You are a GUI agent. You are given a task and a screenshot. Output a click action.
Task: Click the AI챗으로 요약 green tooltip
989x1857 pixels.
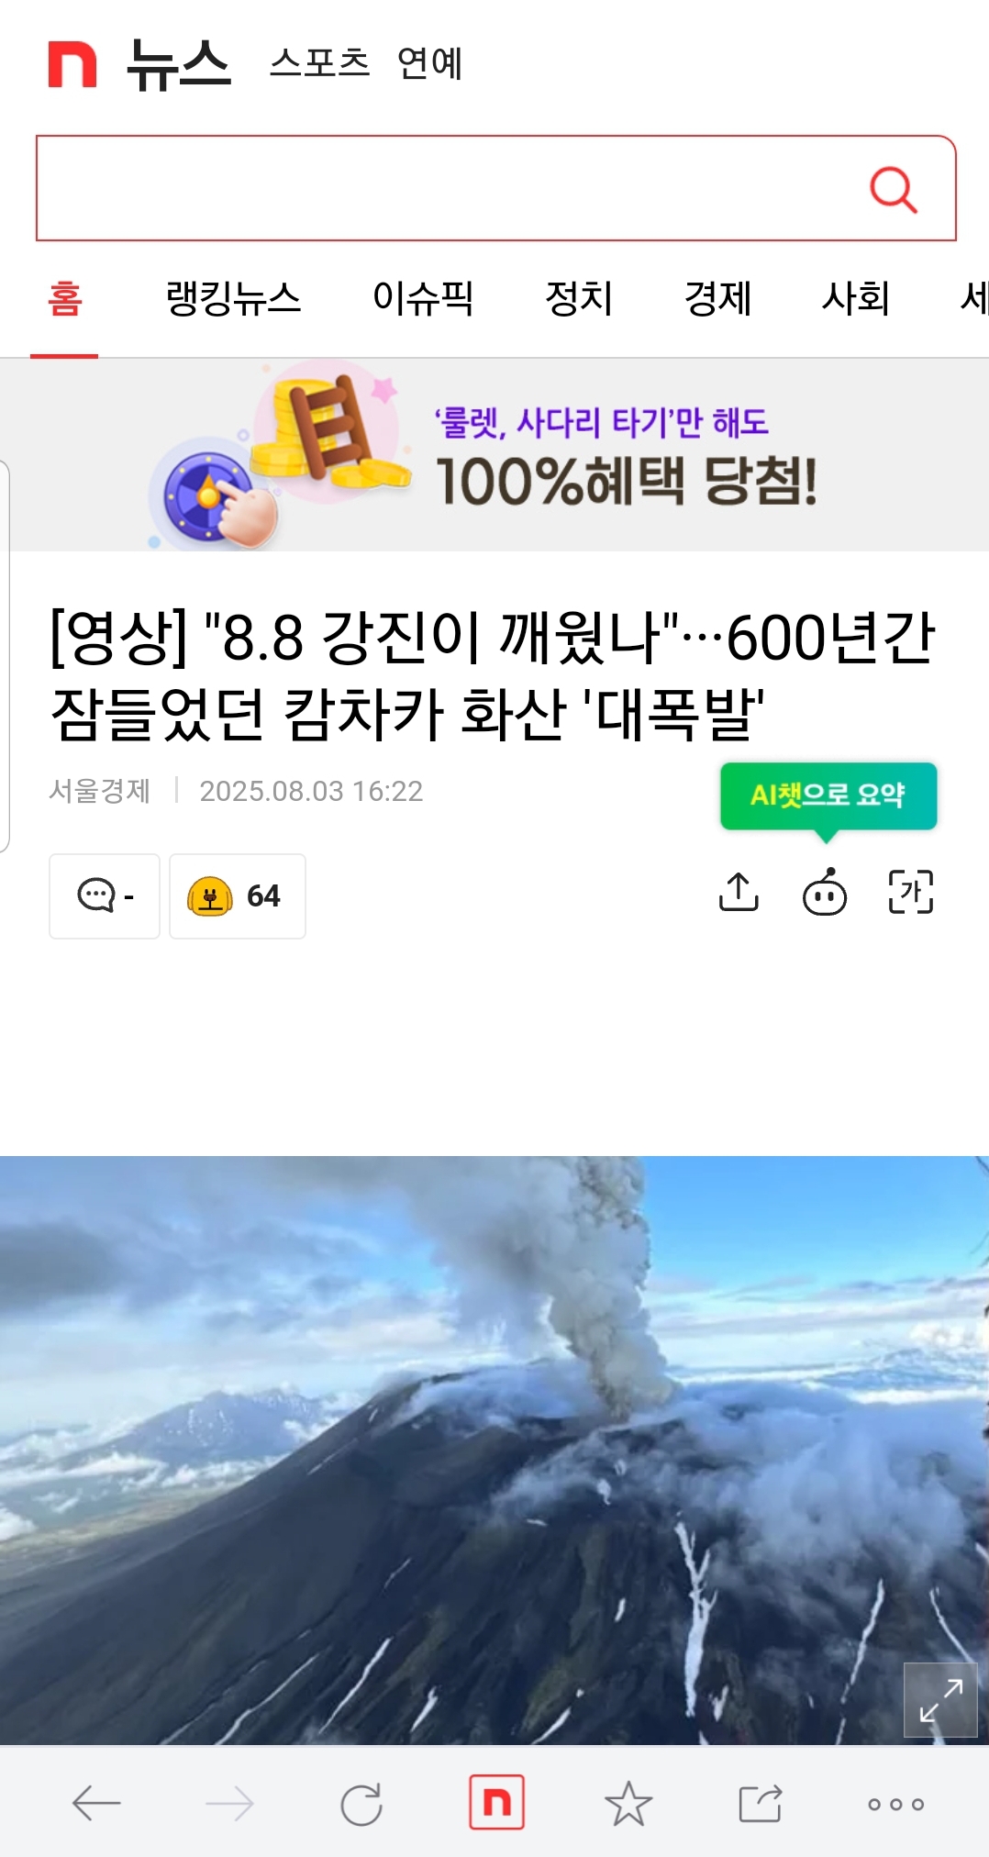[x=828, y=796]
